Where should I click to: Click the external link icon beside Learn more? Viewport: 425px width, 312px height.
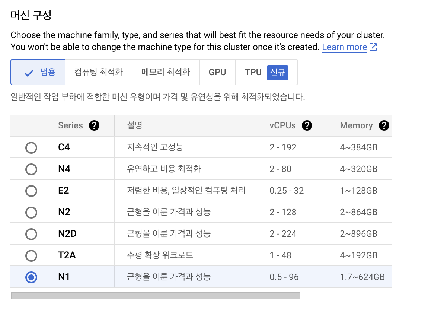pos(373,47)
